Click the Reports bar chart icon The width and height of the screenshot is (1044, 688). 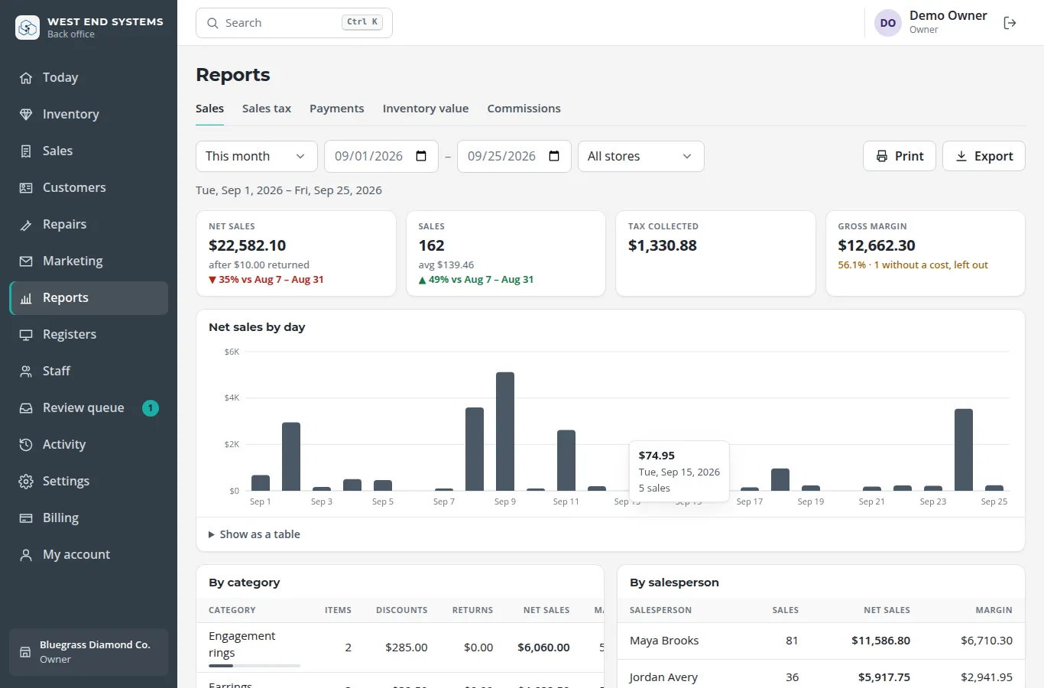[x=26, y=298]
